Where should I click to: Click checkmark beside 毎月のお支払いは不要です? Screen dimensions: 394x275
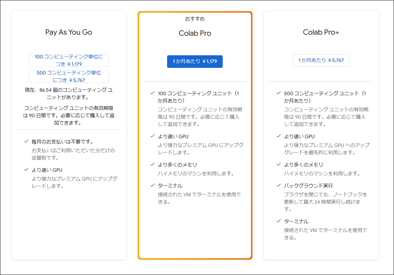26,141
